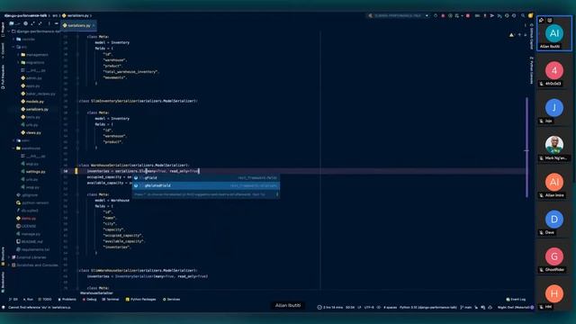Click the project view settings gear icon
This screenshot has height=324, width=576.
click(26, 23)
